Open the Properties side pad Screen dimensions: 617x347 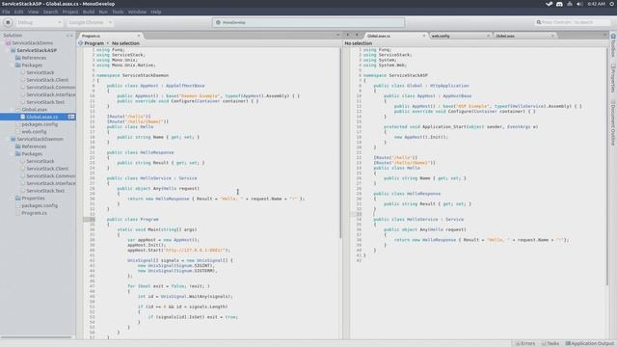pos(613,78)
